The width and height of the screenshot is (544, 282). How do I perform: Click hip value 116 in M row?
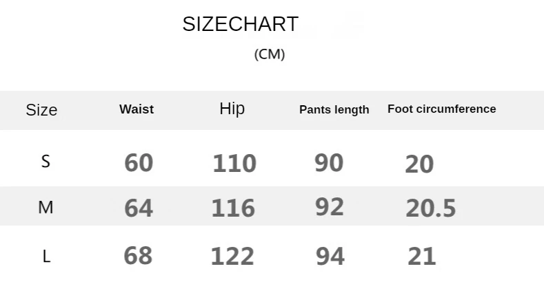tap(233, 208)
